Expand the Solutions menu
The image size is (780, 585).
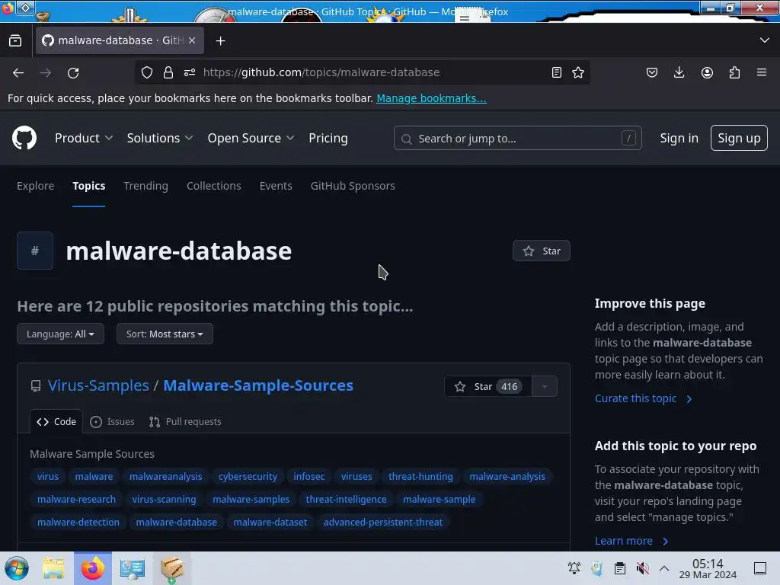(160, 138)
